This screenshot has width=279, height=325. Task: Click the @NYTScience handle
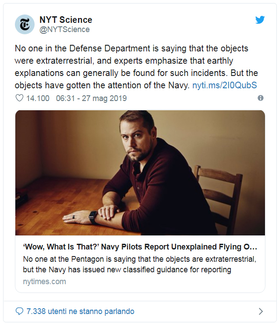point(64,29)
